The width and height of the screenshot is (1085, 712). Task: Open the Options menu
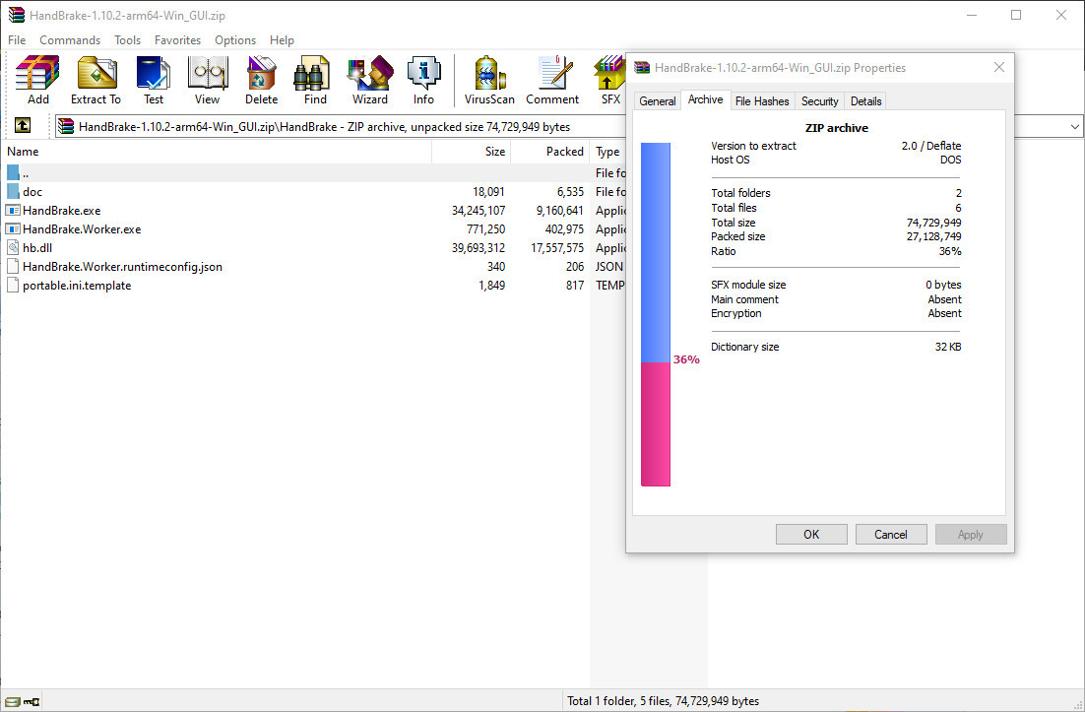(235, 40)
